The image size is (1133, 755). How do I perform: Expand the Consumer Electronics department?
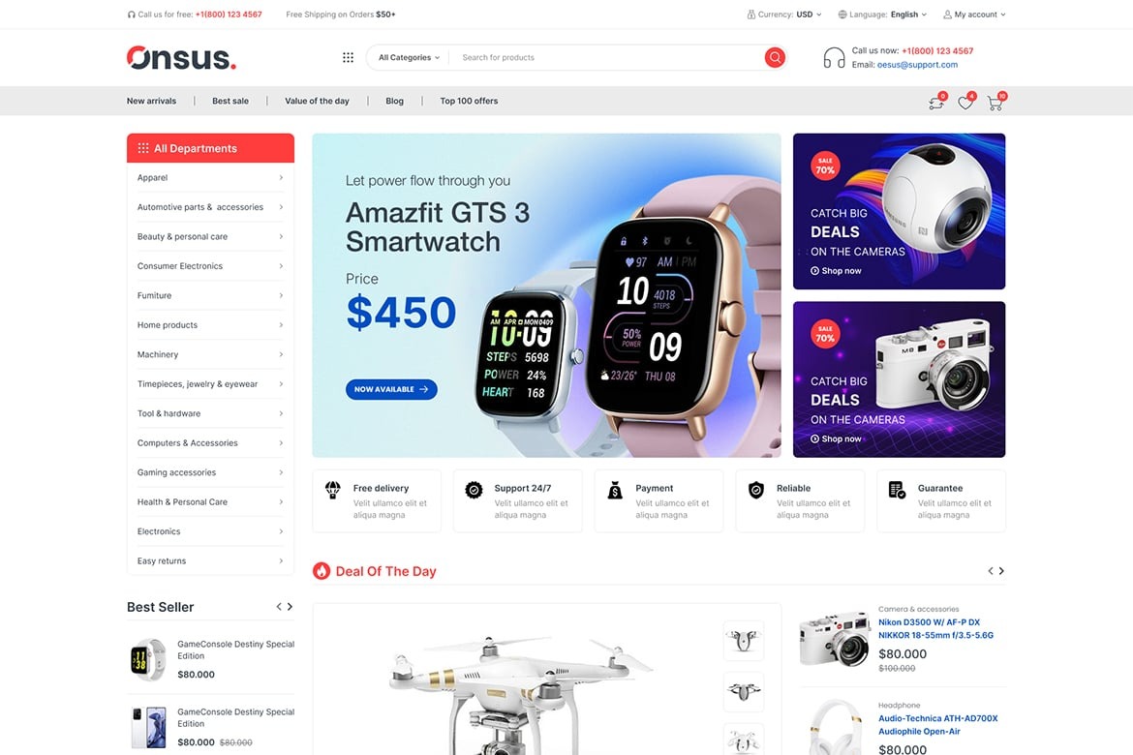210,266
